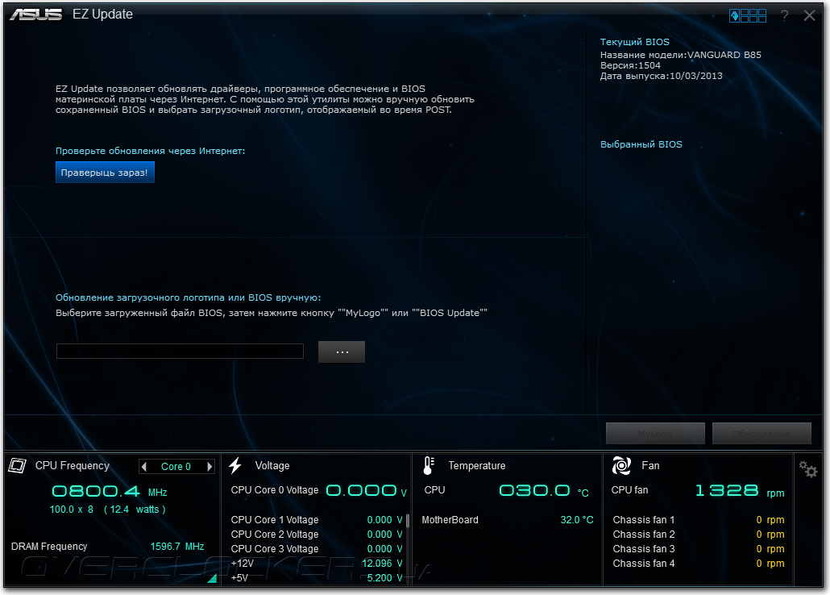Click the Дата выпуска:10/03/2013 text
The width and height of the screenshot is (830, 595).
(x=661, y=76)
